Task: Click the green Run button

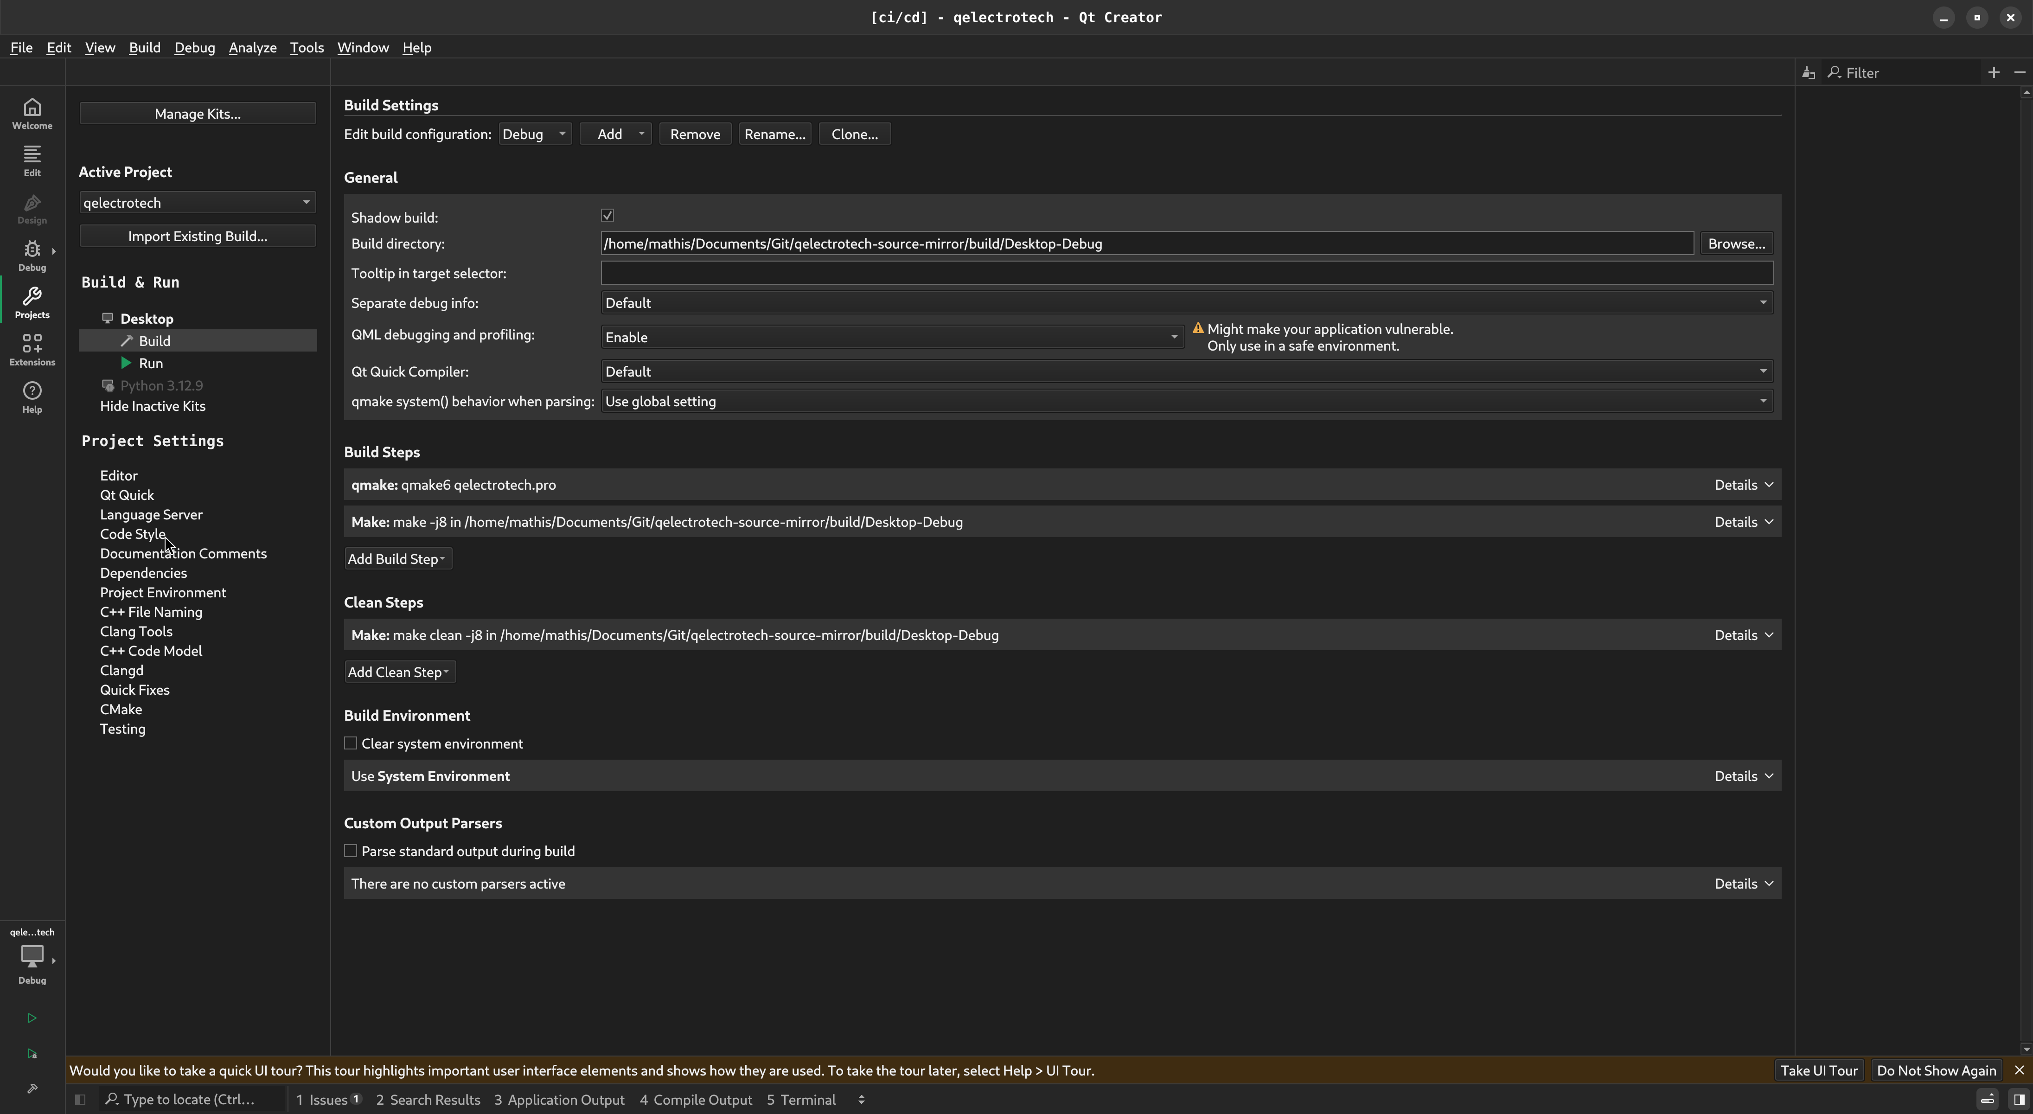Action: (x=32, y=1018)
